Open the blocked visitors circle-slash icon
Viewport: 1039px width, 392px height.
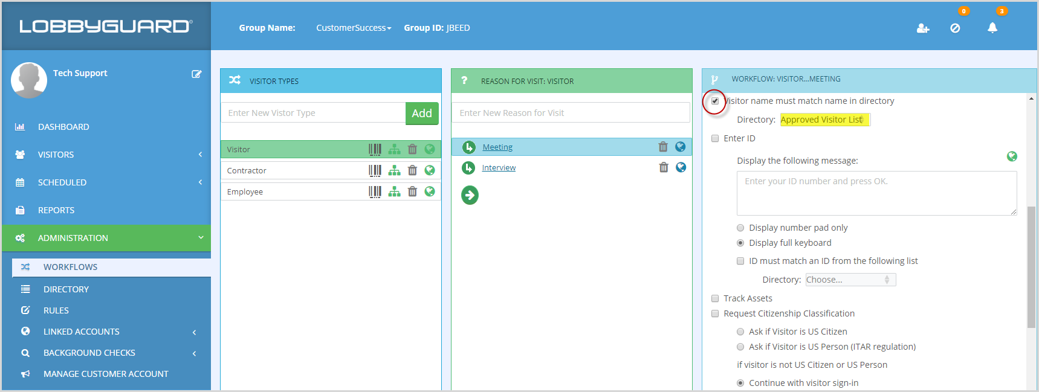955,28
